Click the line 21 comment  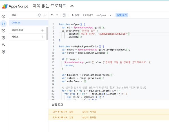(104, 87)
